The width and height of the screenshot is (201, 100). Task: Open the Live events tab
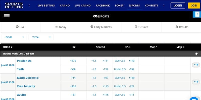pyautogui.click(x=20, y=27)
